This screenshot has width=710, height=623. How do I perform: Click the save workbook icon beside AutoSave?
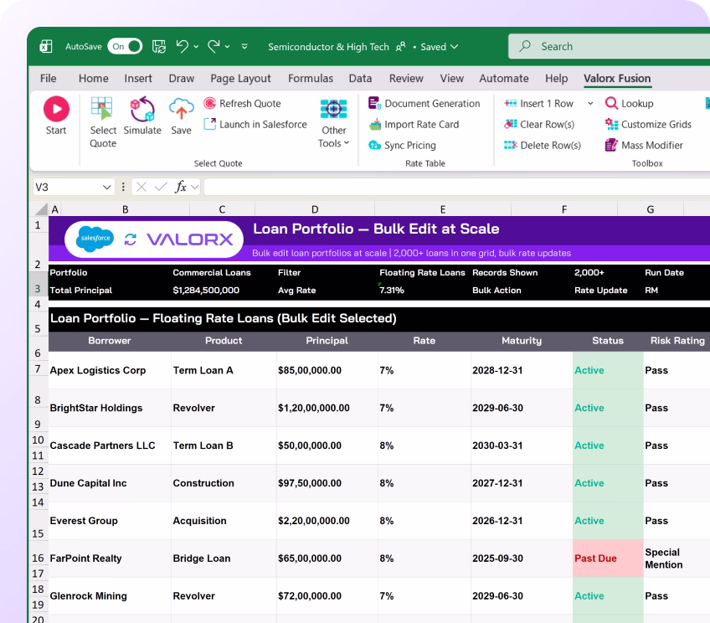point(158,46)
